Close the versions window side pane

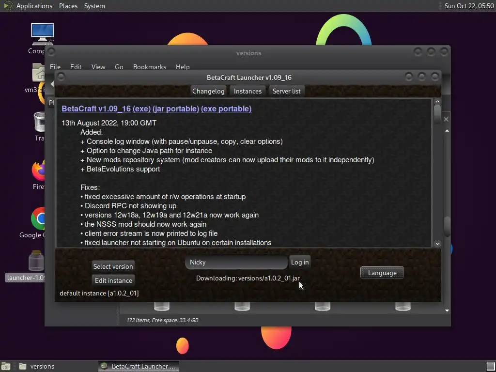446,119
